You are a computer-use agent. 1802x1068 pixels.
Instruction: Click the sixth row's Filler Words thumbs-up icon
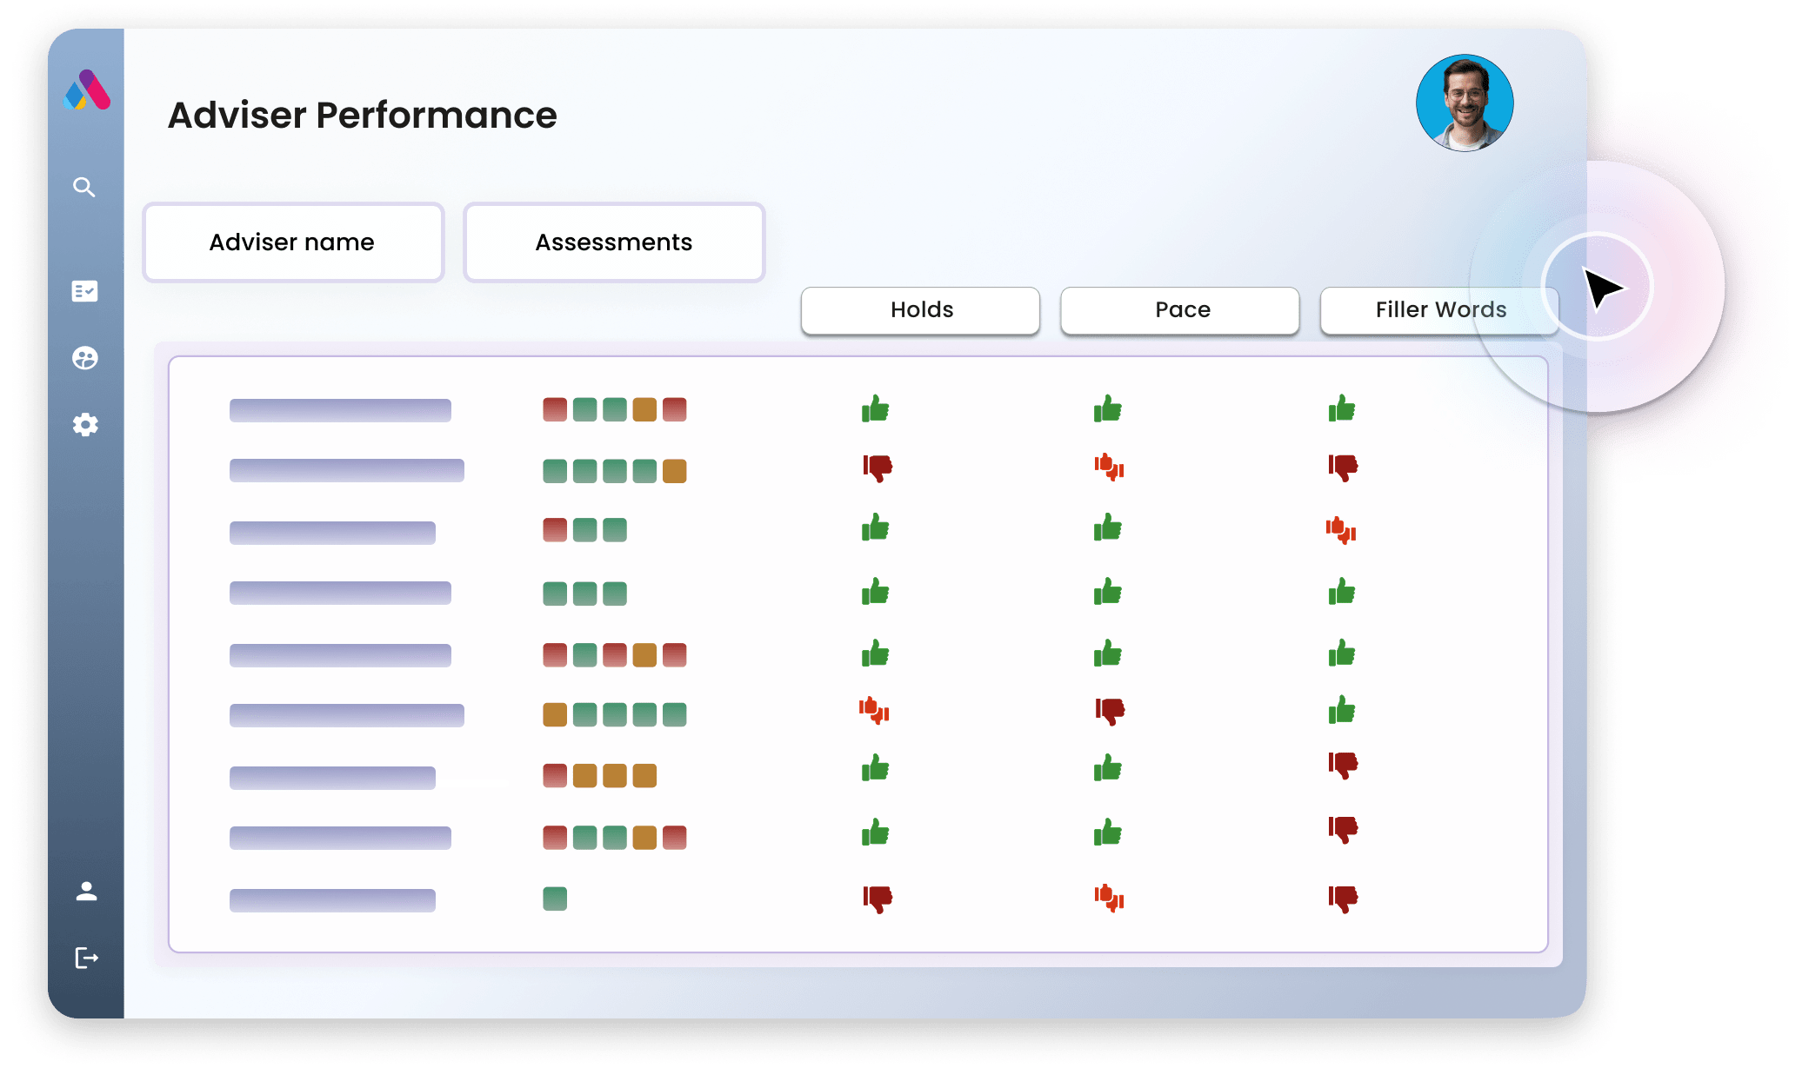(x=1342, y=710)
